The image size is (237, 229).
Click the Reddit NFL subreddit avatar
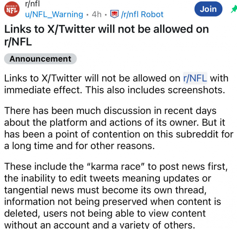(12, 9)
